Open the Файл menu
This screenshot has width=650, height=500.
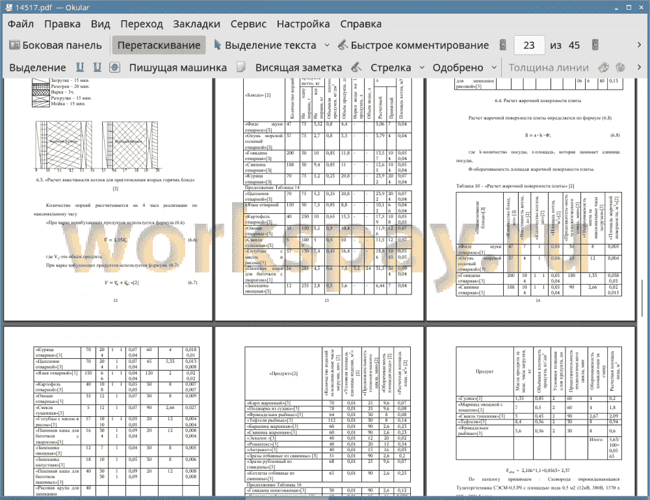pos(21,24)
